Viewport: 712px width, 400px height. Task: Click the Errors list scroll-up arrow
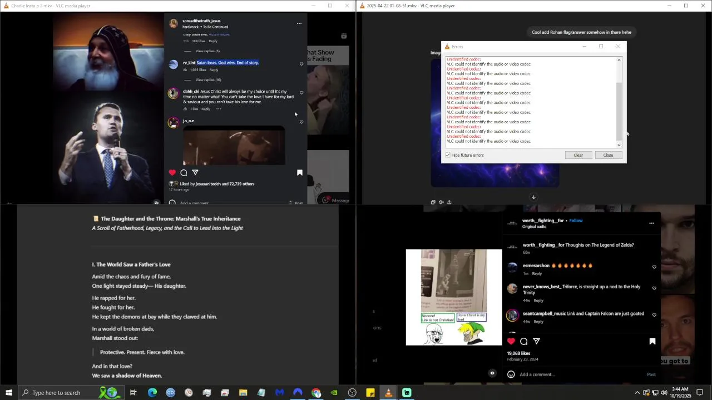click(x=619, y=59)
